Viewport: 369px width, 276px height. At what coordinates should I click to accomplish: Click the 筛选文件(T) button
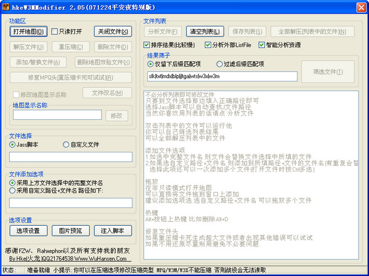tap(328, 72)
